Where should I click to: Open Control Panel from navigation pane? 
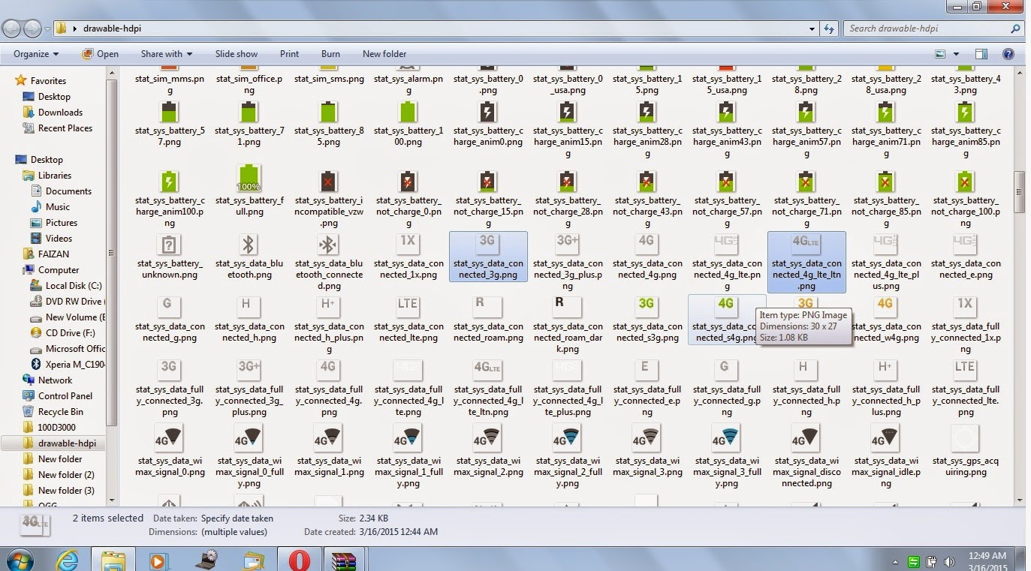65,396
